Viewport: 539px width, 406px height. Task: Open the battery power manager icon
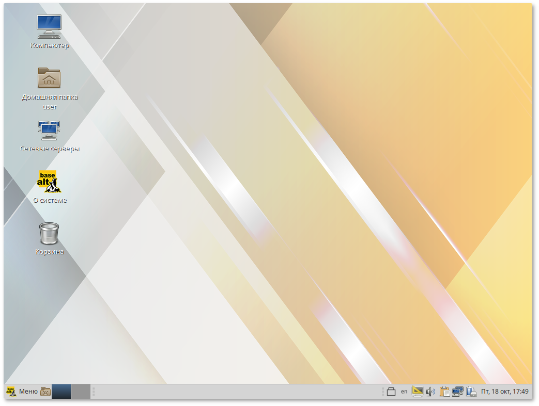(471, 392)
